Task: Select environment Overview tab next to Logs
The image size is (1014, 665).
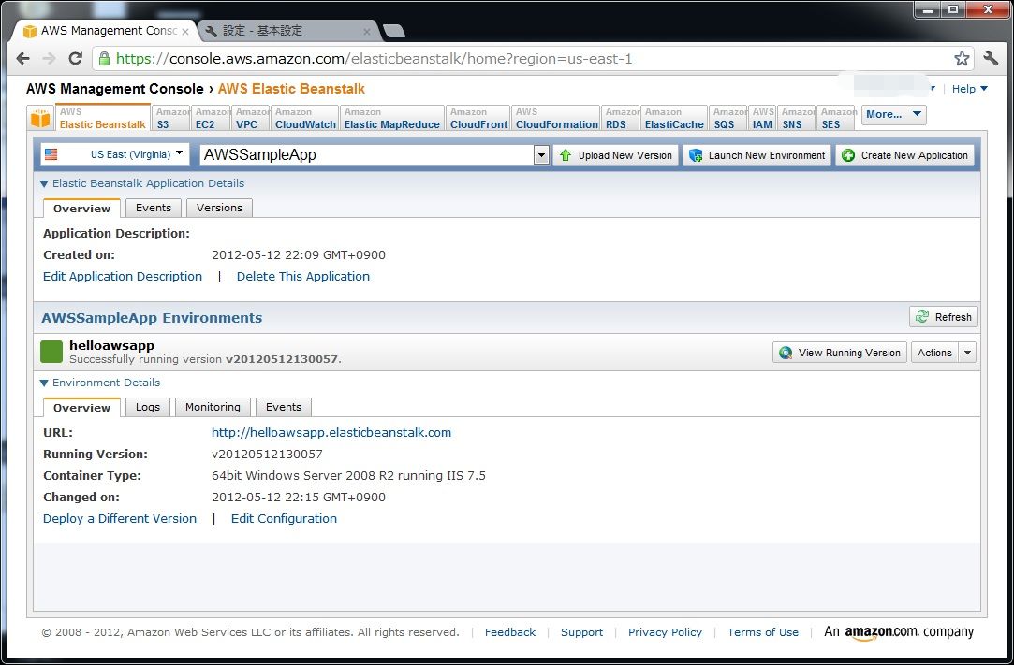Action: click(81, 407)
